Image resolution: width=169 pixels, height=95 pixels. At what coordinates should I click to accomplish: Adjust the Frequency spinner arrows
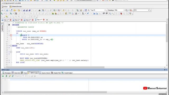26,76
